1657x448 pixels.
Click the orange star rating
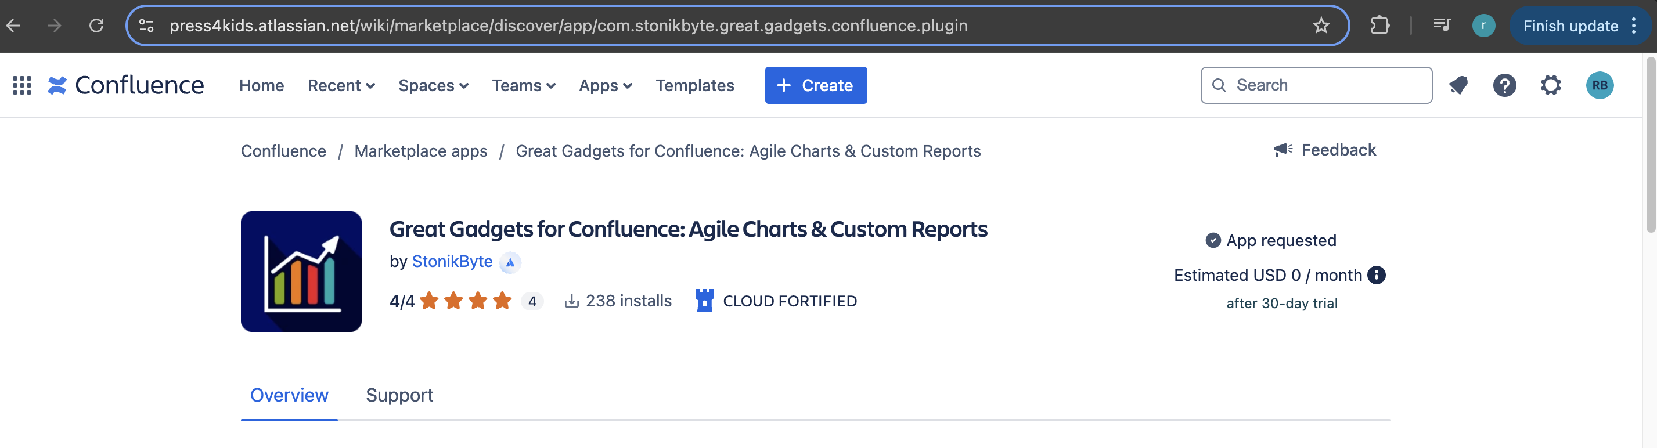click(x=466, y=301)
